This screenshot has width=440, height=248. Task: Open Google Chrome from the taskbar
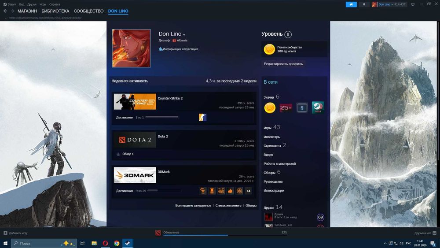click(117, 243)
